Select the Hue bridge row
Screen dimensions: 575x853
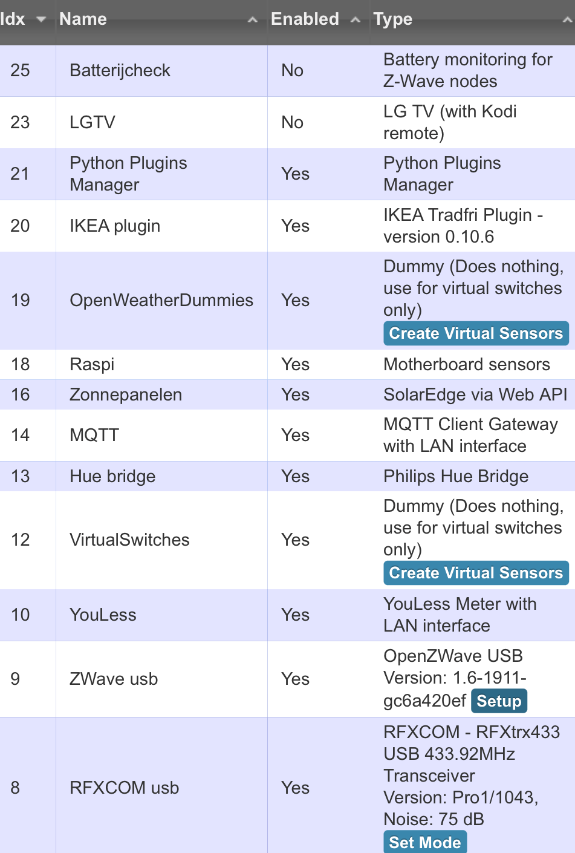point(287,477)
